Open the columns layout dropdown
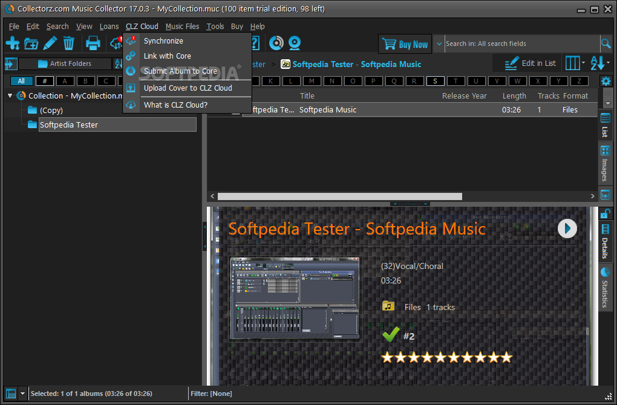617x405 pixels. [575, 63]
